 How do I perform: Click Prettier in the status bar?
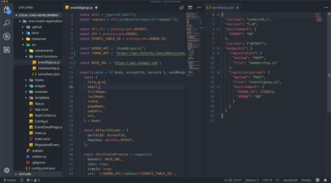point(306,180)
